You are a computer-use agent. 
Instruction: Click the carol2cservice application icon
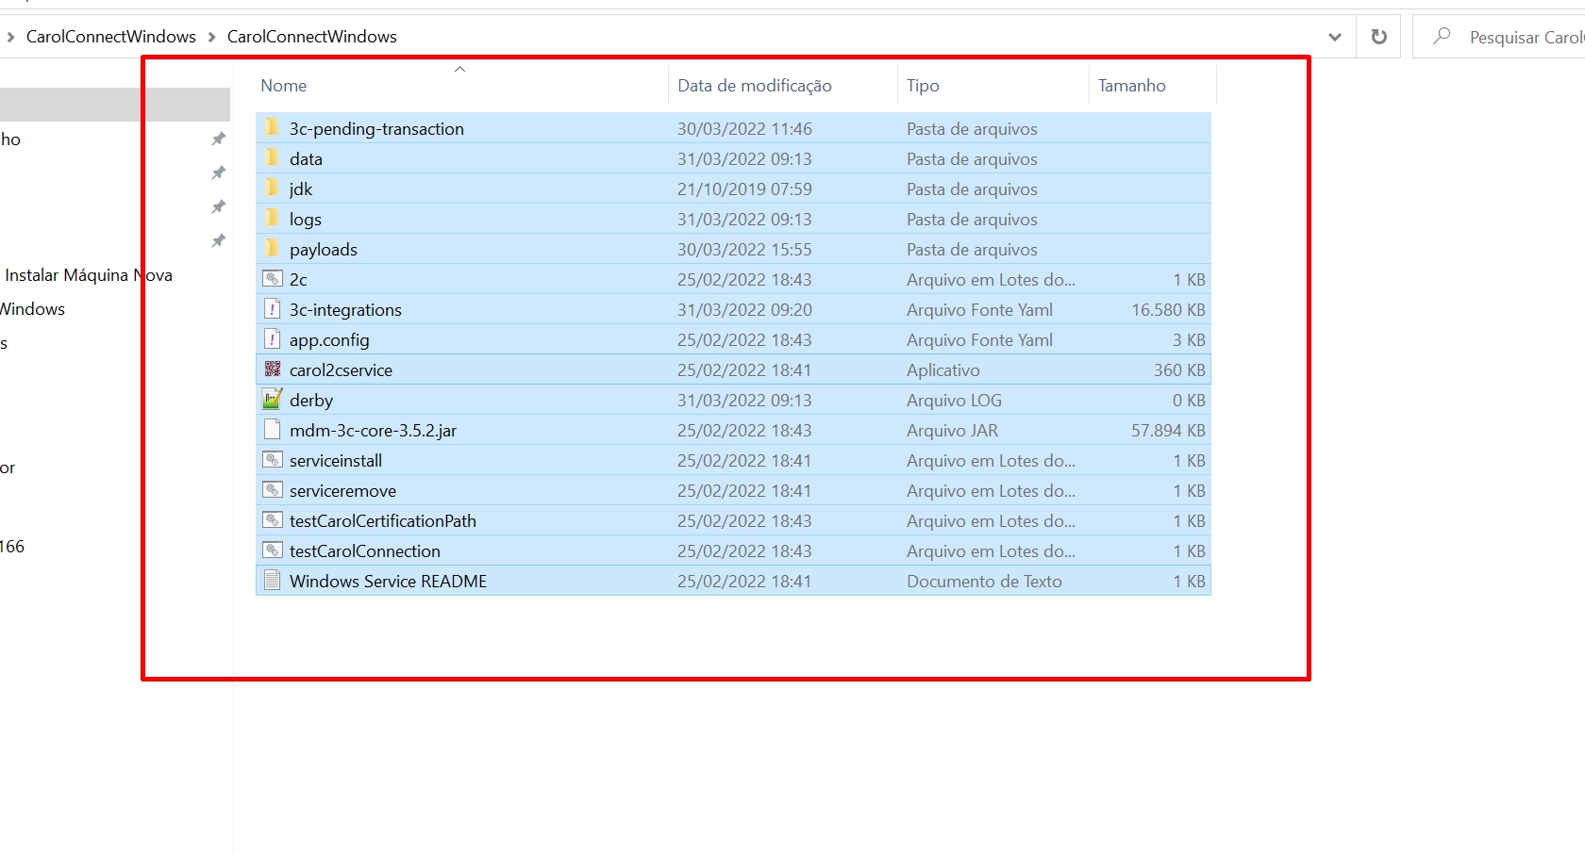[273, 370]
